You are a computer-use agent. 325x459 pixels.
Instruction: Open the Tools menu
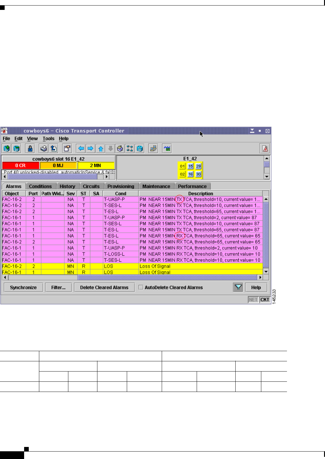49,138
